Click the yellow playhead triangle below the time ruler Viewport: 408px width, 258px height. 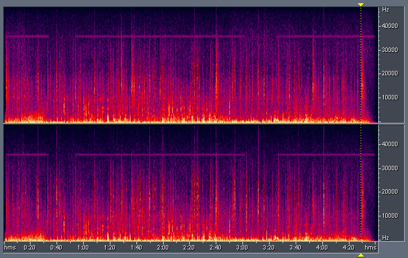click(361, 255)
